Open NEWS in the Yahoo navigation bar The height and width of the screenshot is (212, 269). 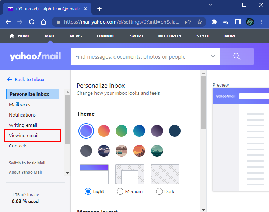pos(76,36)
